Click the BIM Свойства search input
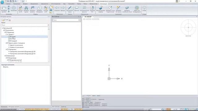This screenshot has height=111, width=198. pos(65,20)
